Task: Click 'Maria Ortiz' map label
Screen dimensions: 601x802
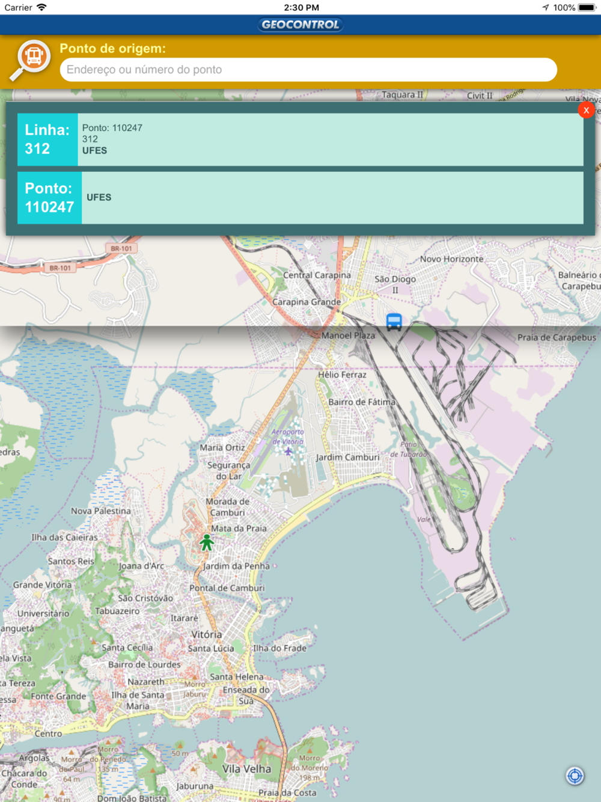Action: point(222,447)
